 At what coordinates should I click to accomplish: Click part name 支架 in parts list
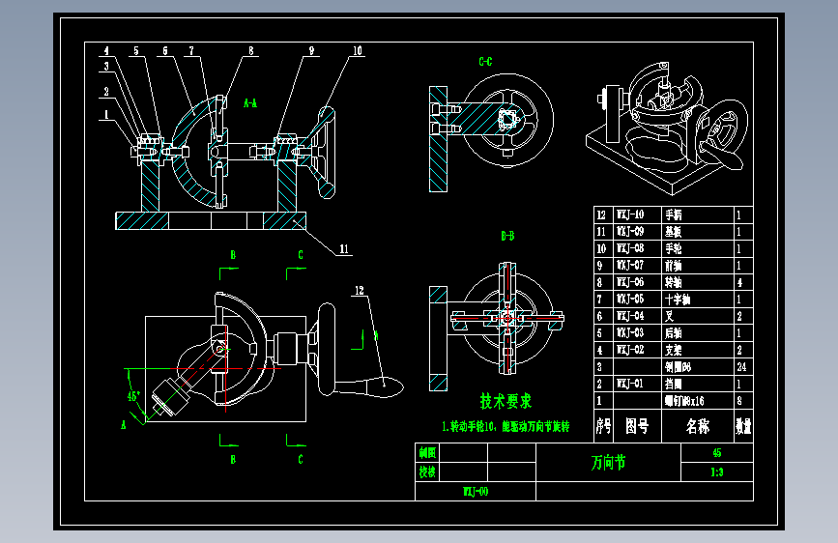pyautogui.click(x=674, y=350)
